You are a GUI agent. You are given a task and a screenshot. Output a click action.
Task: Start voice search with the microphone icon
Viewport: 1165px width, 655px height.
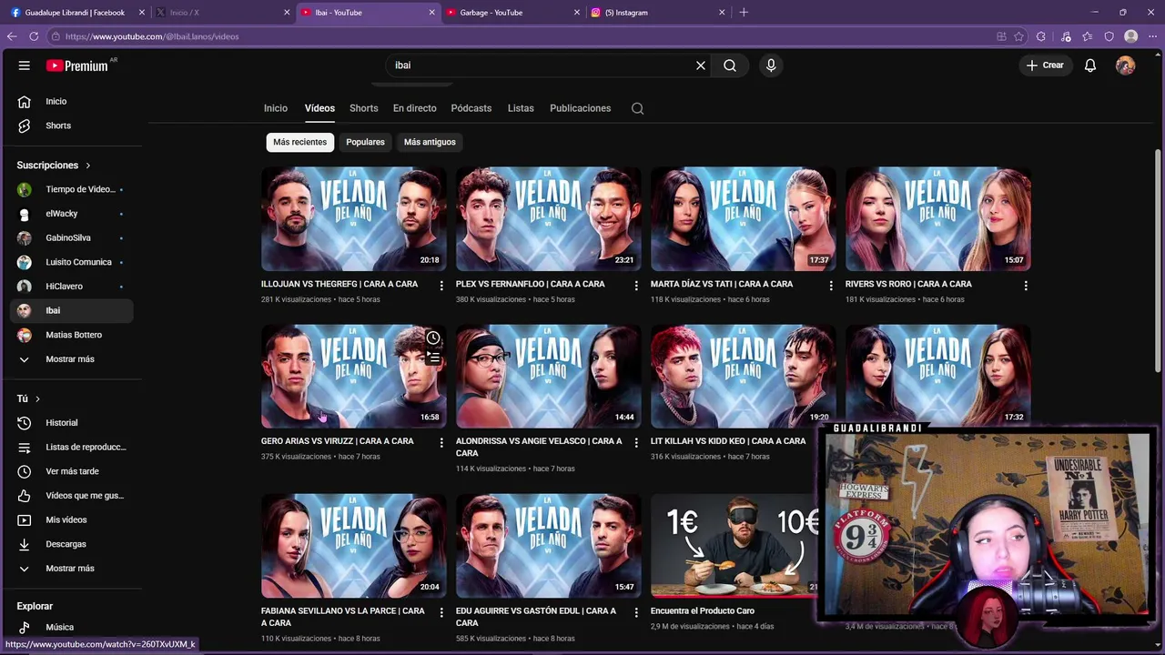771,65
